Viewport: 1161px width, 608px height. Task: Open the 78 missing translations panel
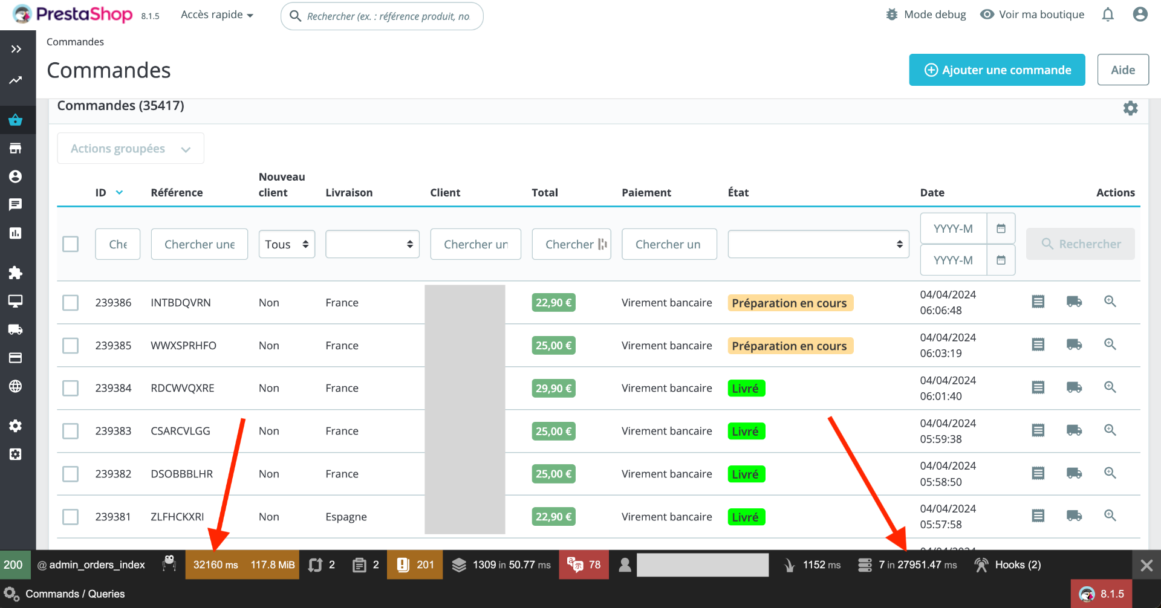(x=584, y=565)
